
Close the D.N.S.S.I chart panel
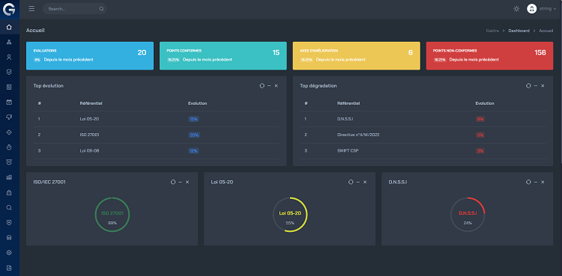pyautogui.click(x=543, y=183)
